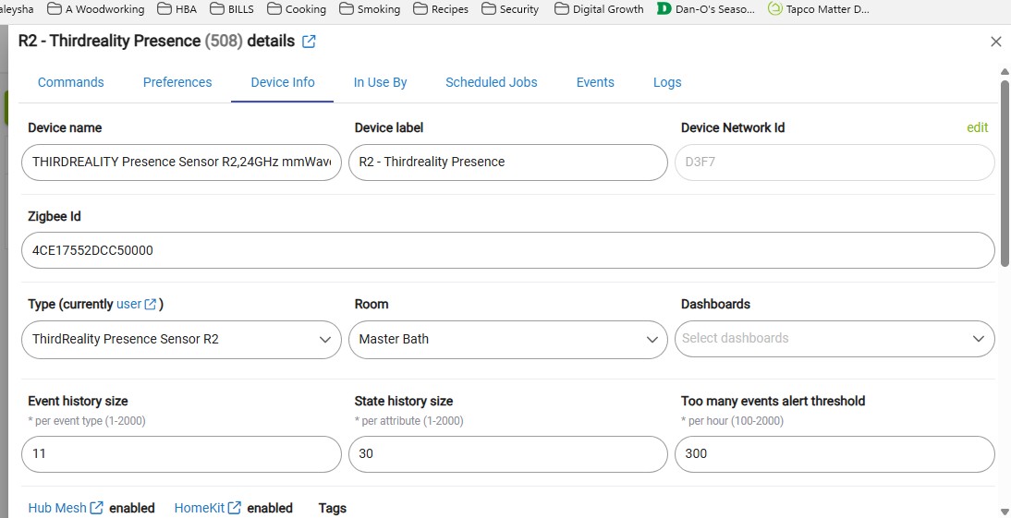The image size is (1011, 518).
Task: Open HBA bookmark folder
Action: click(x=177, y=9)
